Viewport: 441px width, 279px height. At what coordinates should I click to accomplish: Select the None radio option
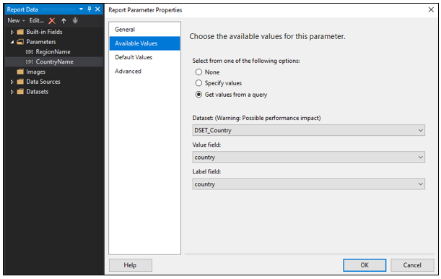click(x=198, y=72)
